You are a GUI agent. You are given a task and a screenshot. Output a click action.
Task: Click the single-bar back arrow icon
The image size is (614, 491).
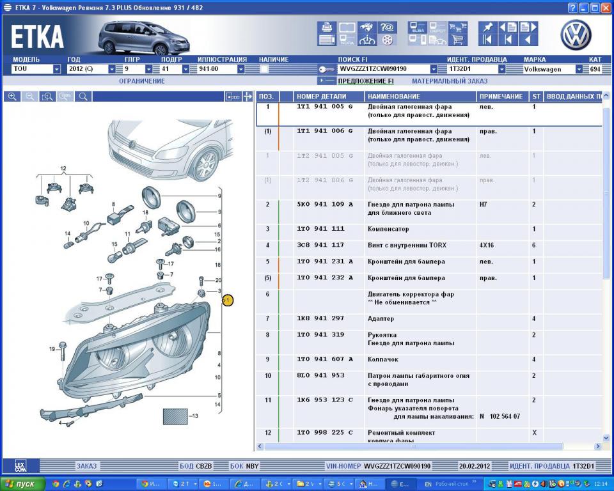508,40
